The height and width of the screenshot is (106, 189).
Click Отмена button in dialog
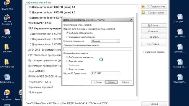pos(125,82)
